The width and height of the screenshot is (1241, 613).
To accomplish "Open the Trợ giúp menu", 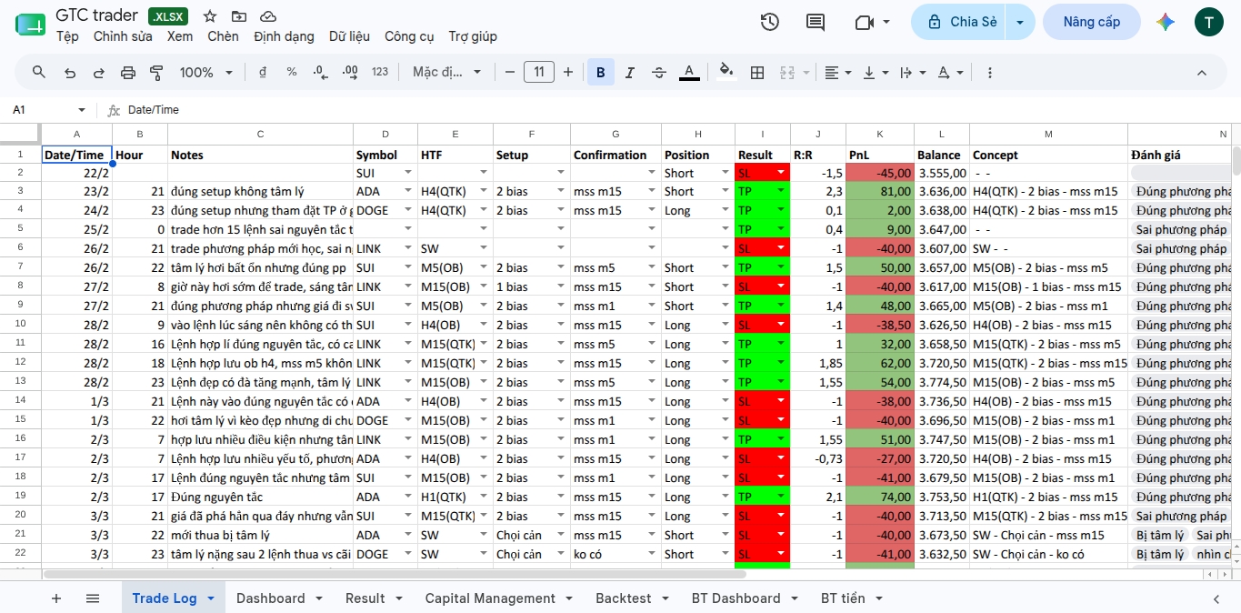I will click(473, 36).
